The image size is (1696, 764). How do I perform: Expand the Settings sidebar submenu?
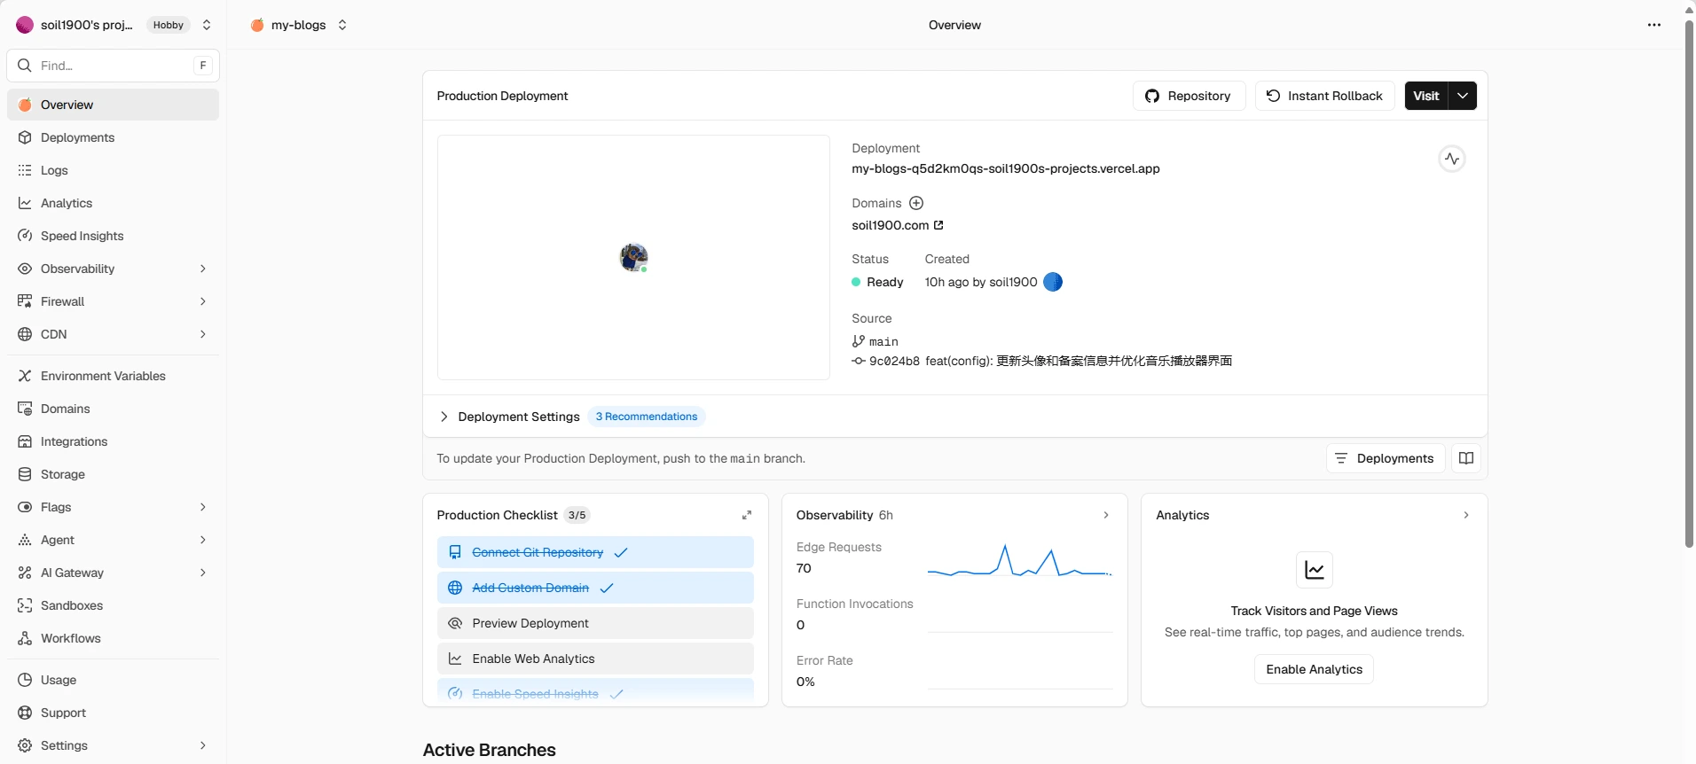[x=203, y=745]
